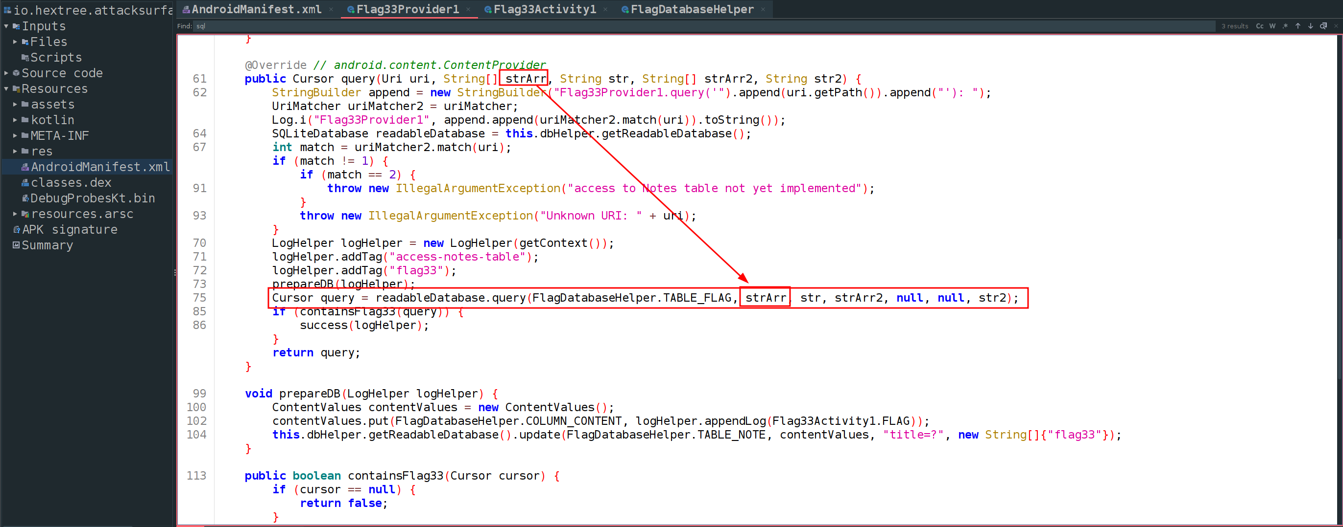Click the io.hextree project root icon
The width and height of the screenshot is (1343, 527).
(7, 10)
